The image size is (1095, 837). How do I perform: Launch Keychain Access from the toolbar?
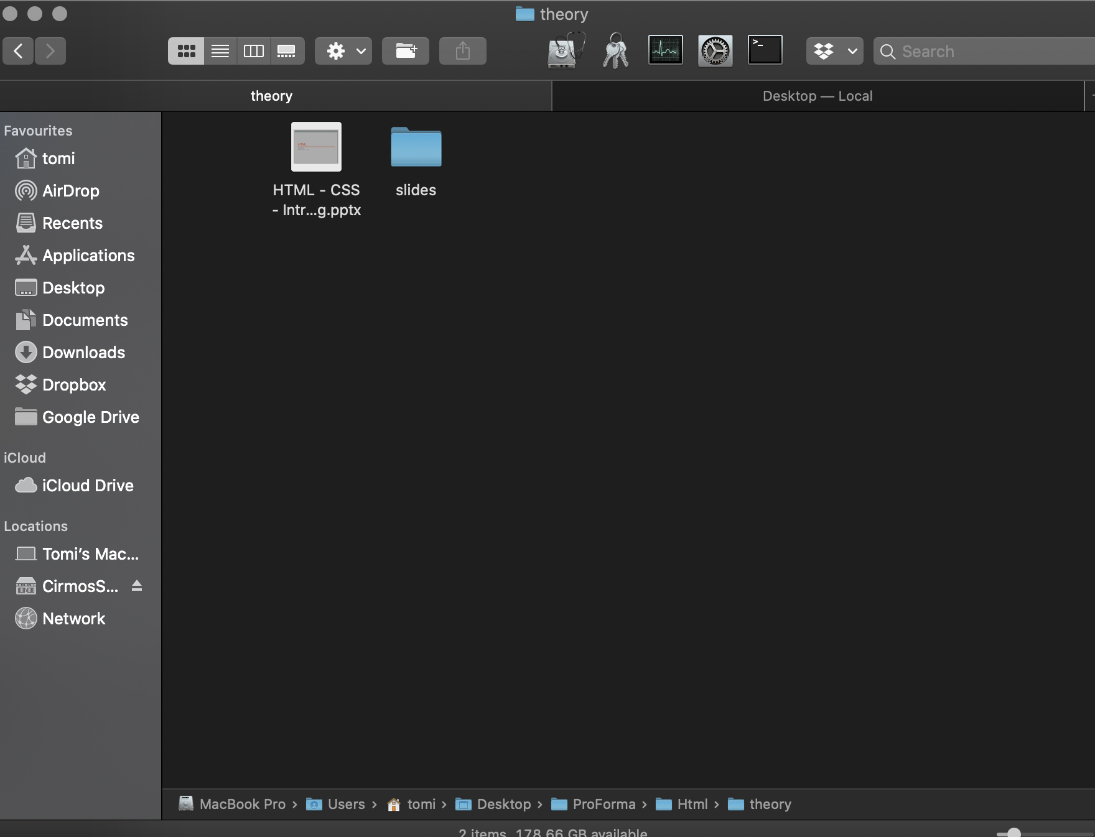(615, 50)
